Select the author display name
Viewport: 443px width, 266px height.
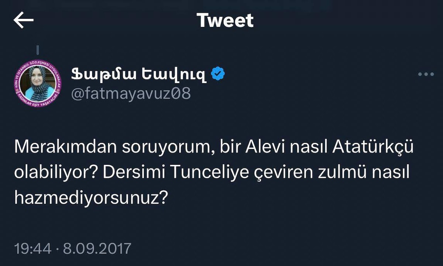pos(138,74)
